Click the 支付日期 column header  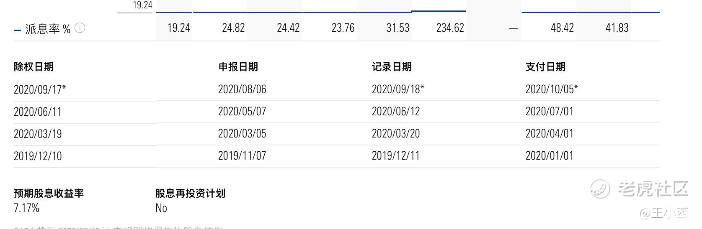(x=545, y=67)
